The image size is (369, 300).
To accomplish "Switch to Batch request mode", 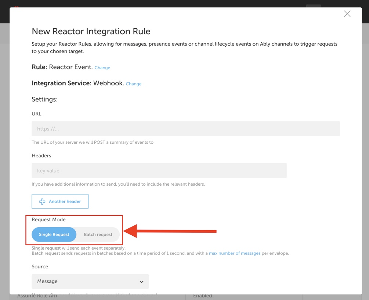I will (x=98, y=235).
